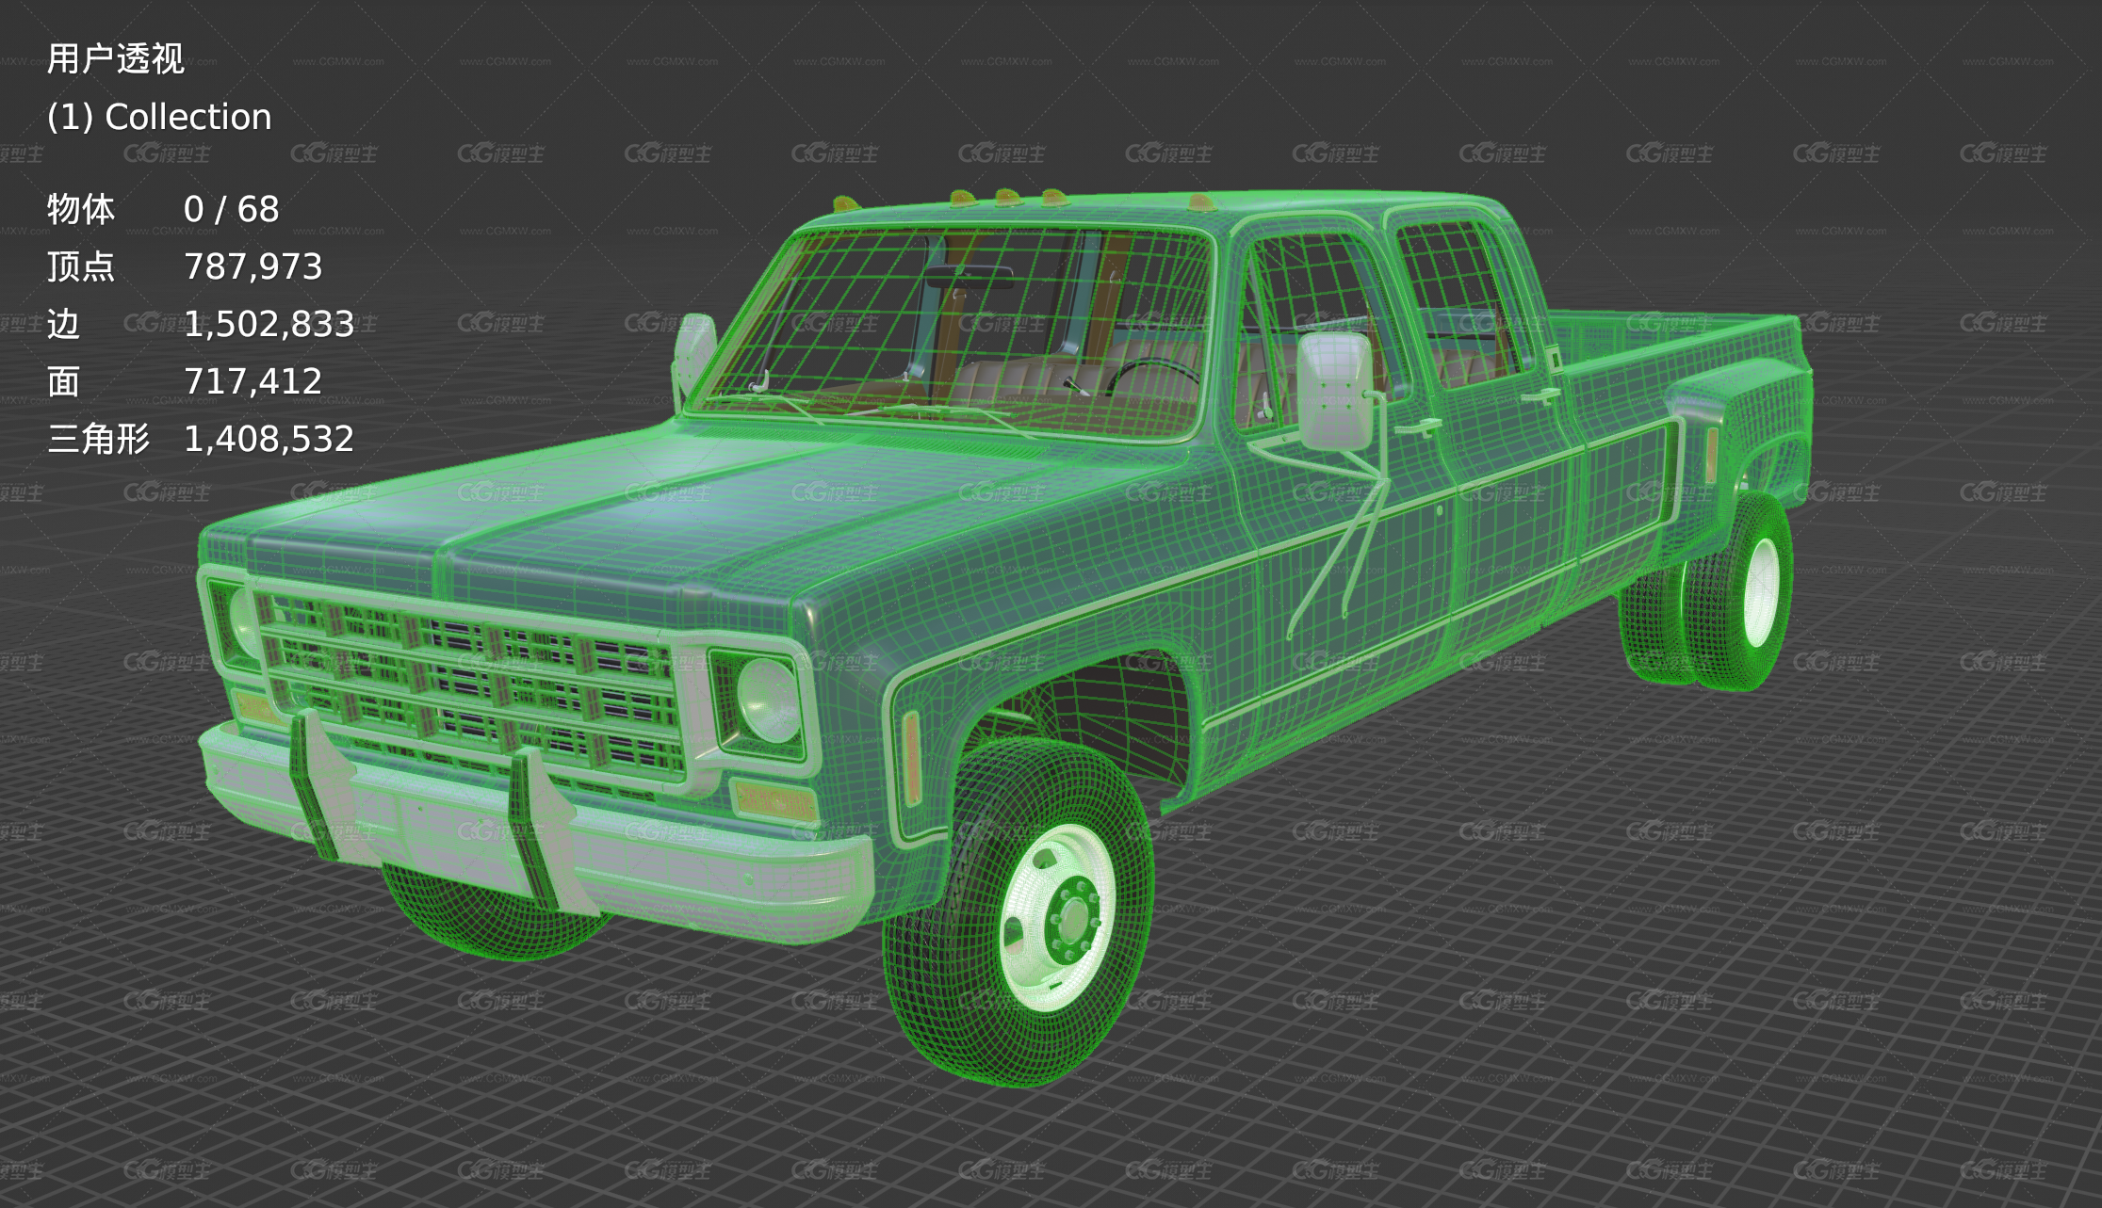Click the '(1) Collection' overlay text
2102x1208 pixels.
pos(159,117)
